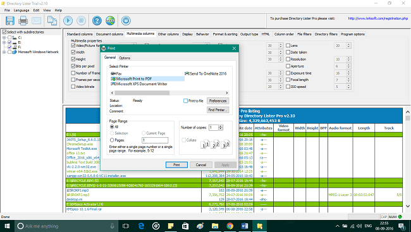411x232 pixels.
Task: Open Windows Store from taskbar
Action: (185, 226)
